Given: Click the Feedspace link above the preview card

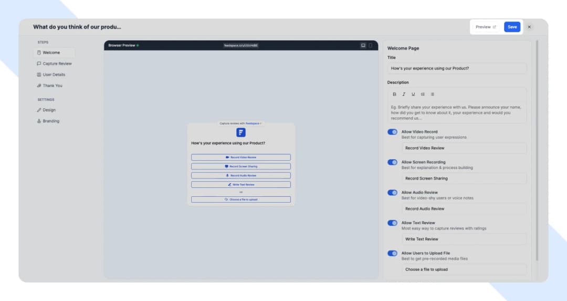Looking at the screenshot, I should (x=253, y=124).
